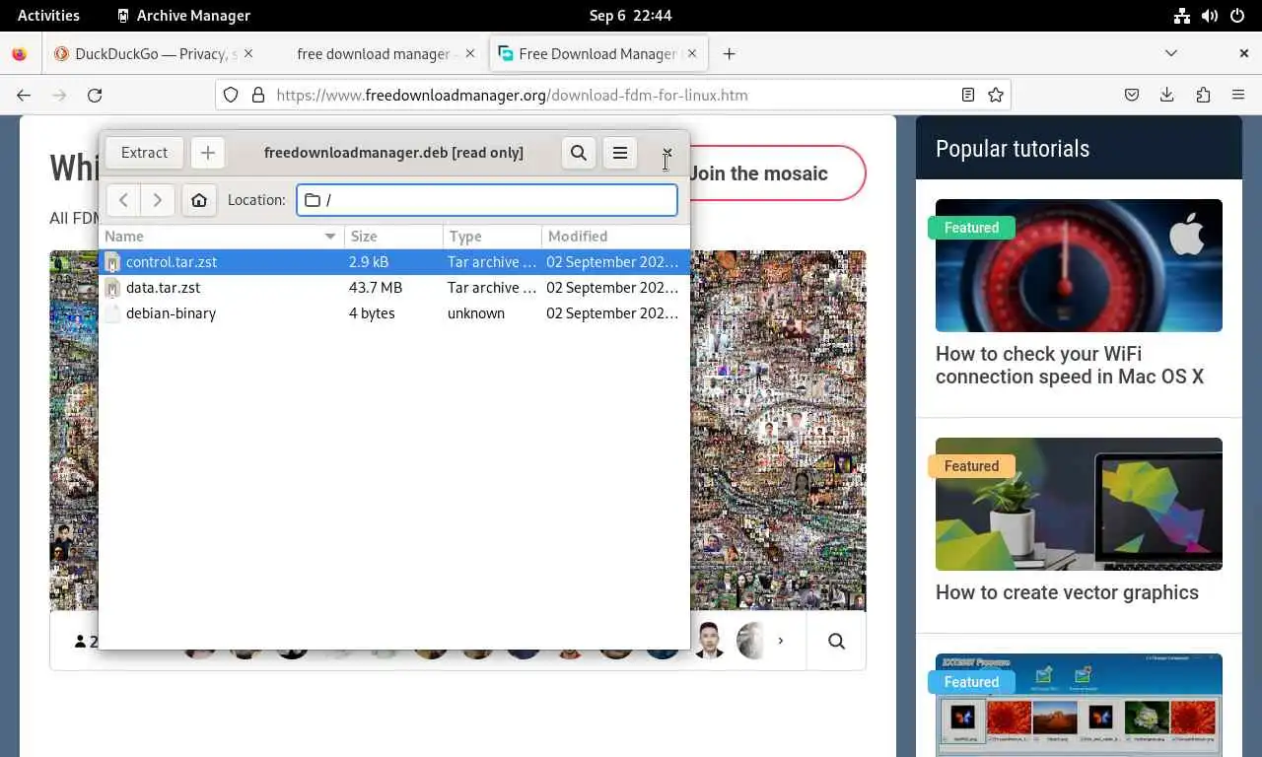
Task: Sort archive list by Type column
Action: pyautogui.click(x=492, y=237)
